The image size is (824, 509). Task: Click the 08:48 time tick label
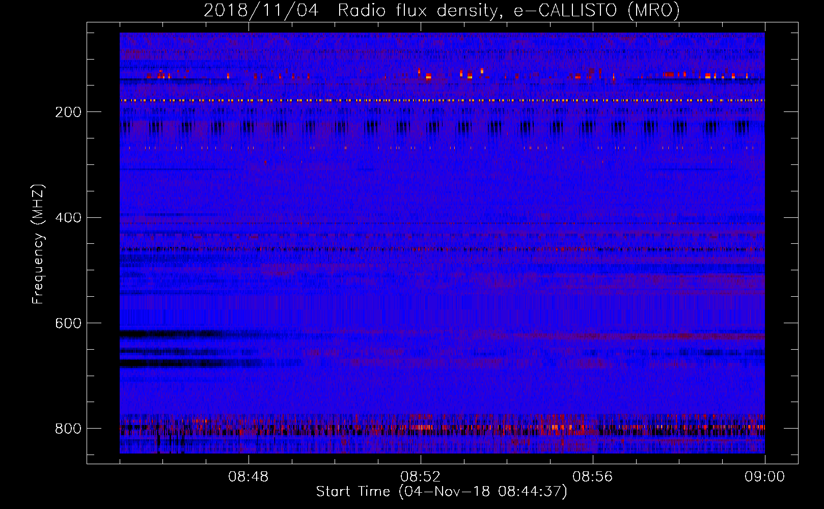click(x=249, y=477)
